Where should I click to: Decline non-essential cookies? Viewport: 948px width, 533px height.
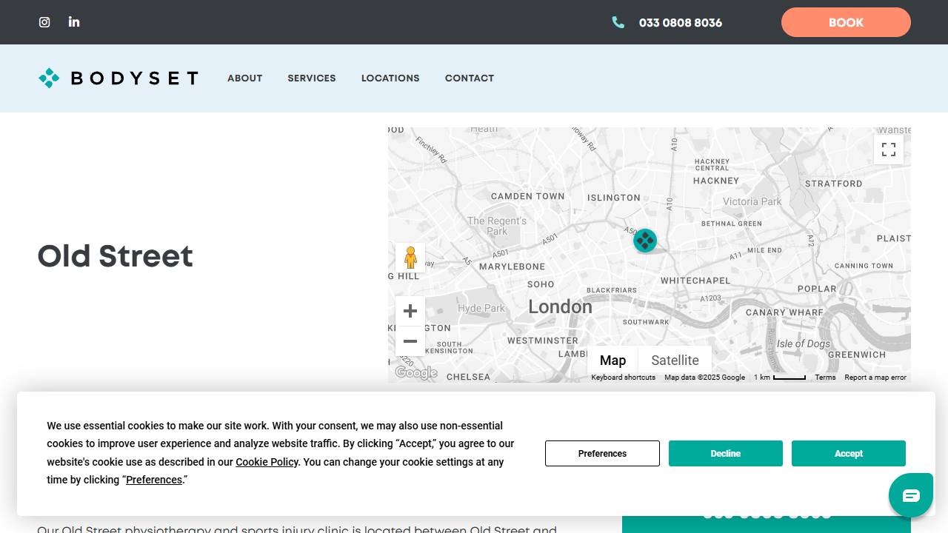pos(726,454)
